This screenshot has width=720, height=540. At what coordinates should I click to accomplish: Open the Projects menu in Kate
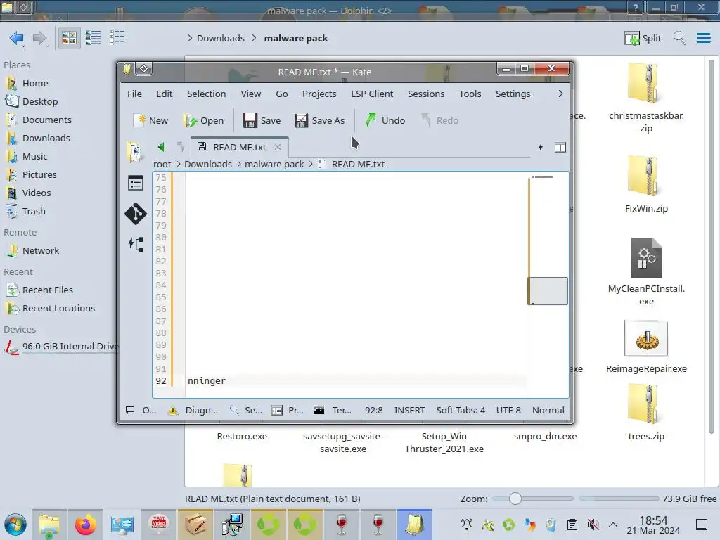[319, 94]
